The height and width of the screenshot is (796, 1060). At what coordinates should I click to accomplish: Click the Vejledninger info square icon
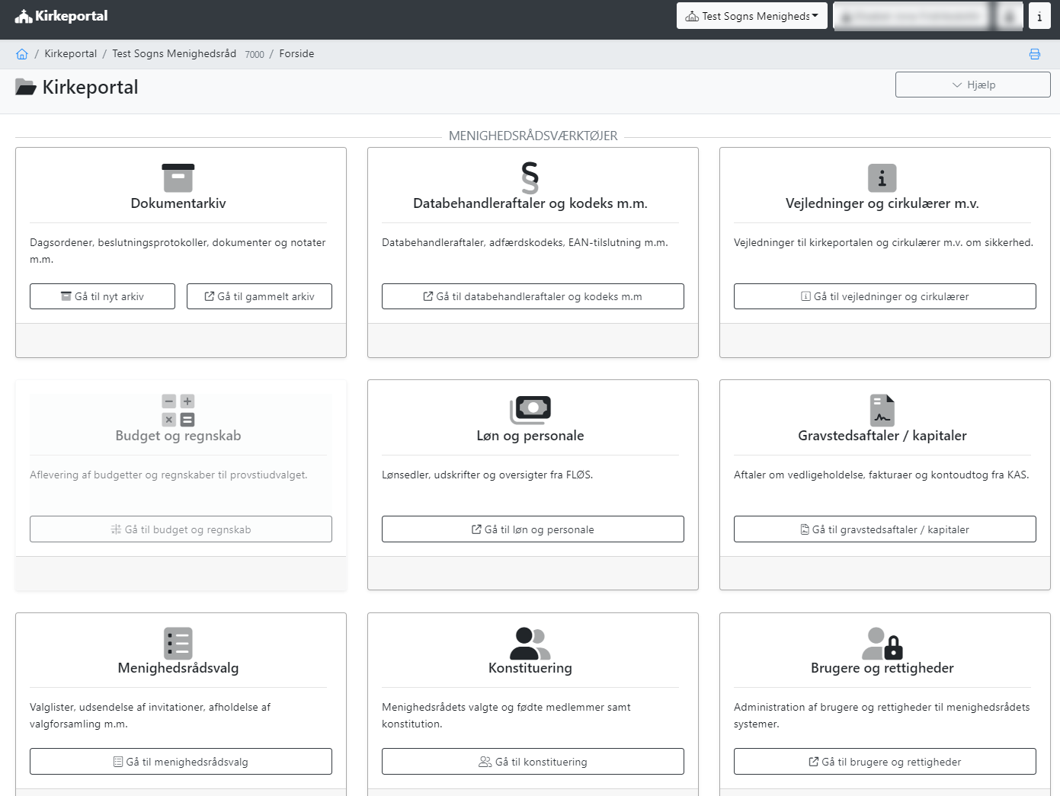(x=882, y=178)
